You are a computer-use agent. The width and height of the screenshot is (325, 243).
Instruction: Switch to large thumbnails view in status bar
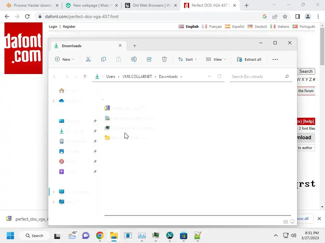coord(292,221)
